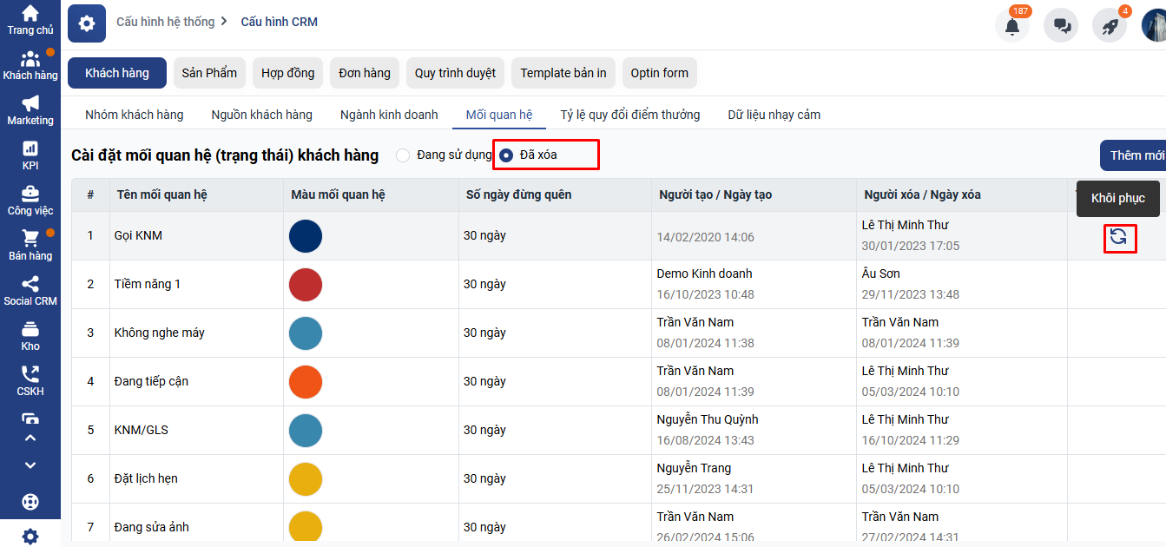This screenshot has height=547, width=1166.
Task: Go to Social CRM in sidebar
Action: [30, 290]
